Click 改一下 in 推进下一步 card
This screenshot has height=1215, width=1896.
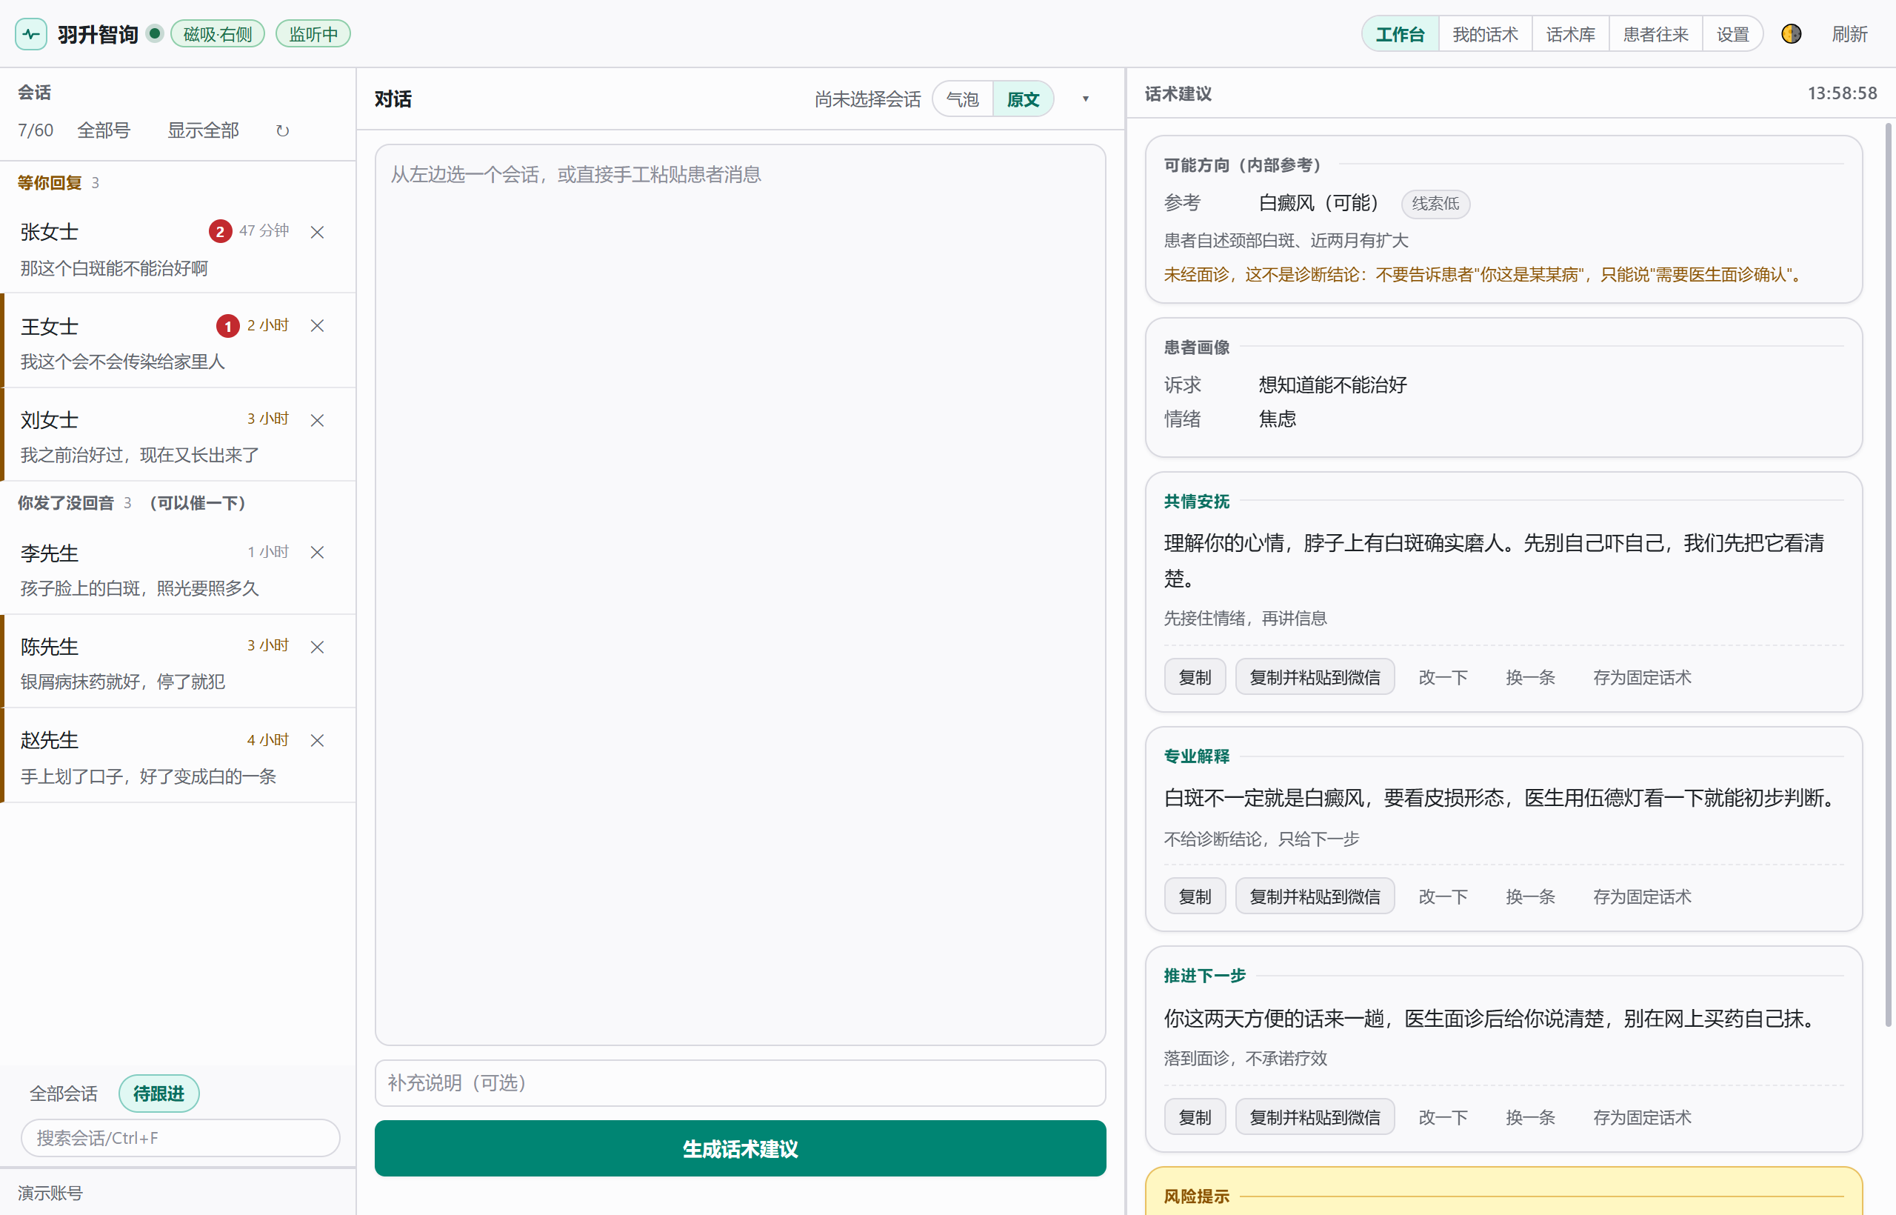tap(1443, 1117)
